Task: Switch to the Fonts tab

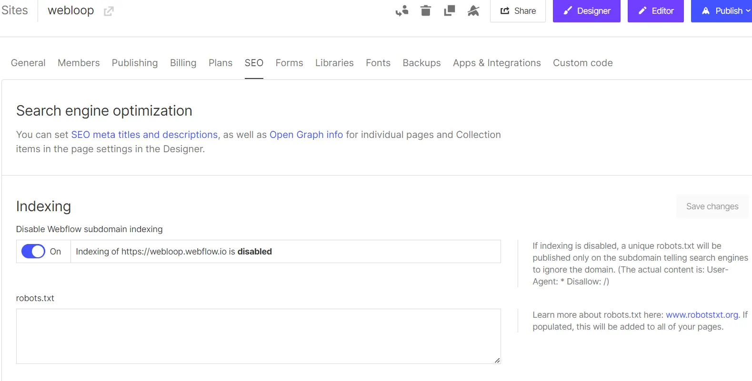Action: click(378, 63)
